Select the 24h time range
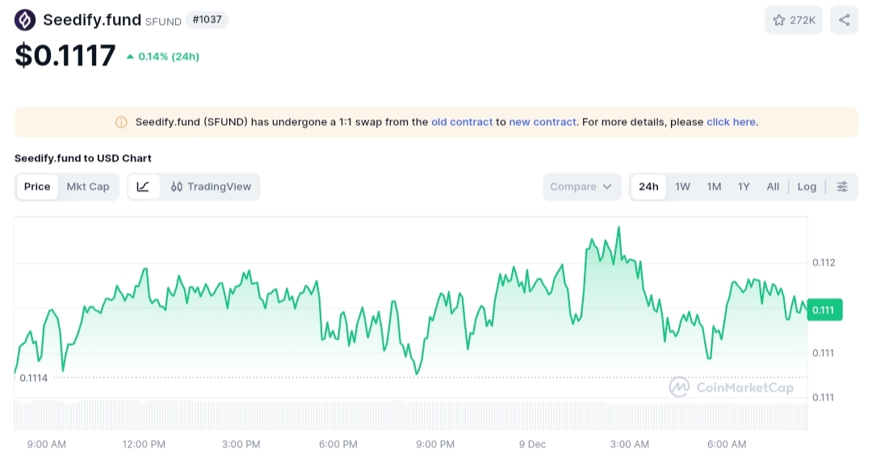The height and width of the screenshot is (462, 872). pos(648,187)
